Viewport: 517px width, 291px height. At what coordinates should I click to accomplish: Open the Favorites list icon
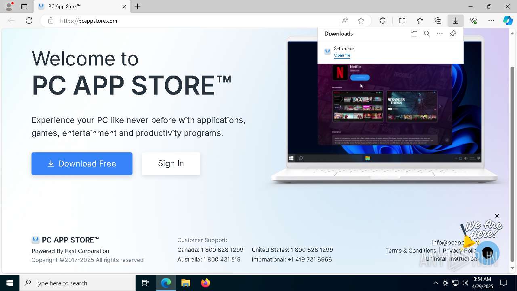[420, 21]
